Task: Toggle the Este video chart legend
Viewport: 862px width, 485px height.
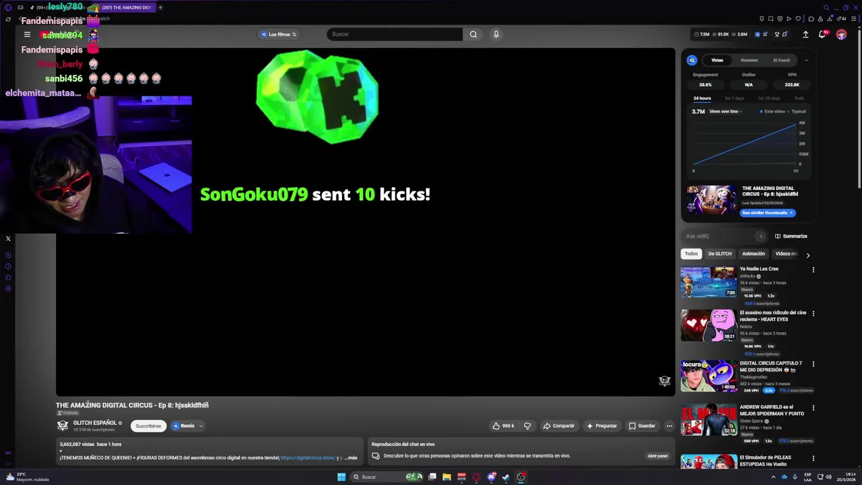Action: 772,111
